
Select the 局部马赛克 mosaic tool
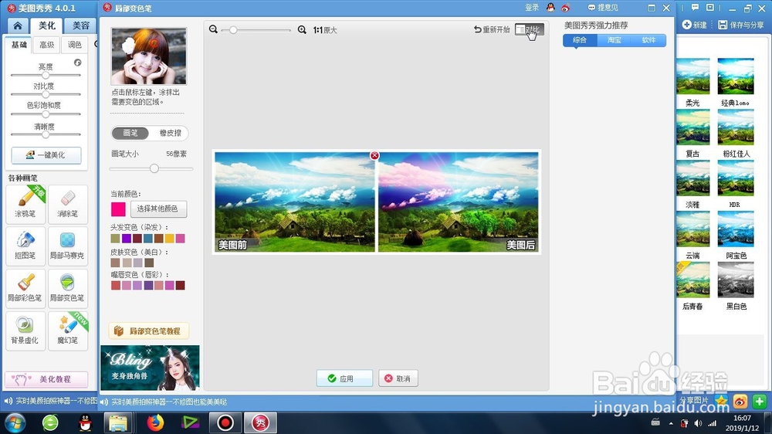(x=67, y=246)
